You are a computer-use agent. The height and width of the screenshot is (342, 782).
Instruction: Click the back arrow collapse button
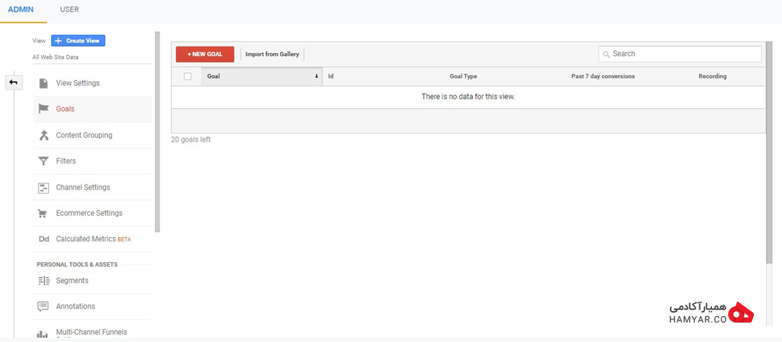[x=13, y=82]
